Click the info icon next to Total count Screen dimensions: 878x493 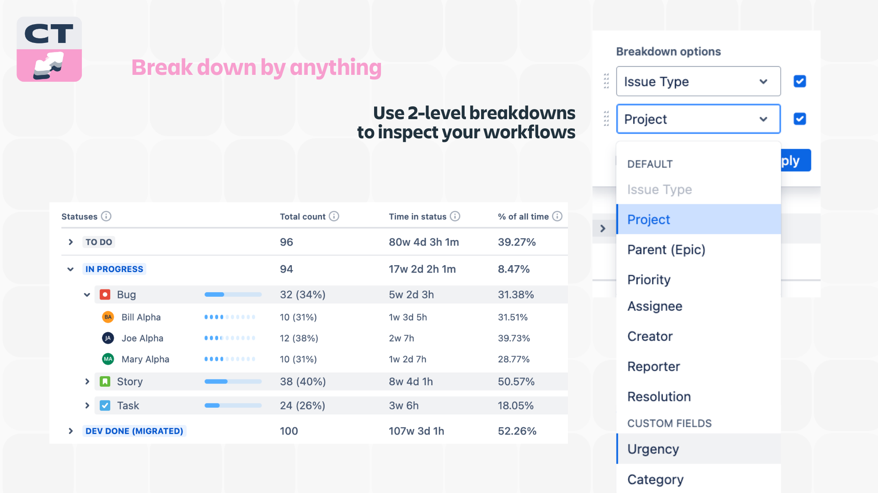tap(334, 216)
